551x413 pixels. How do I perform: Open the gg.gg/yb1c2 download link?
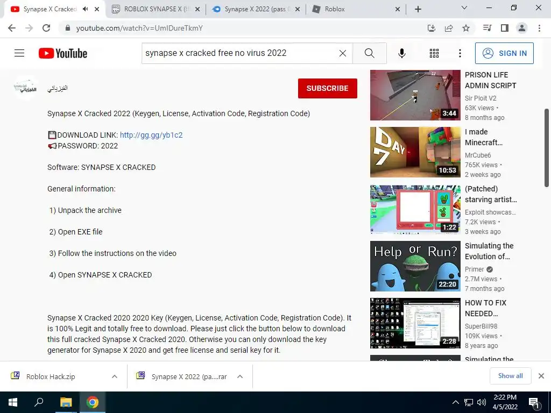[x=151, y=135]
